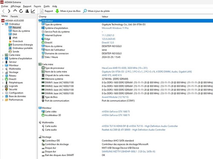
Task: Click the Edge browser icon row
Action: point(43,39)
